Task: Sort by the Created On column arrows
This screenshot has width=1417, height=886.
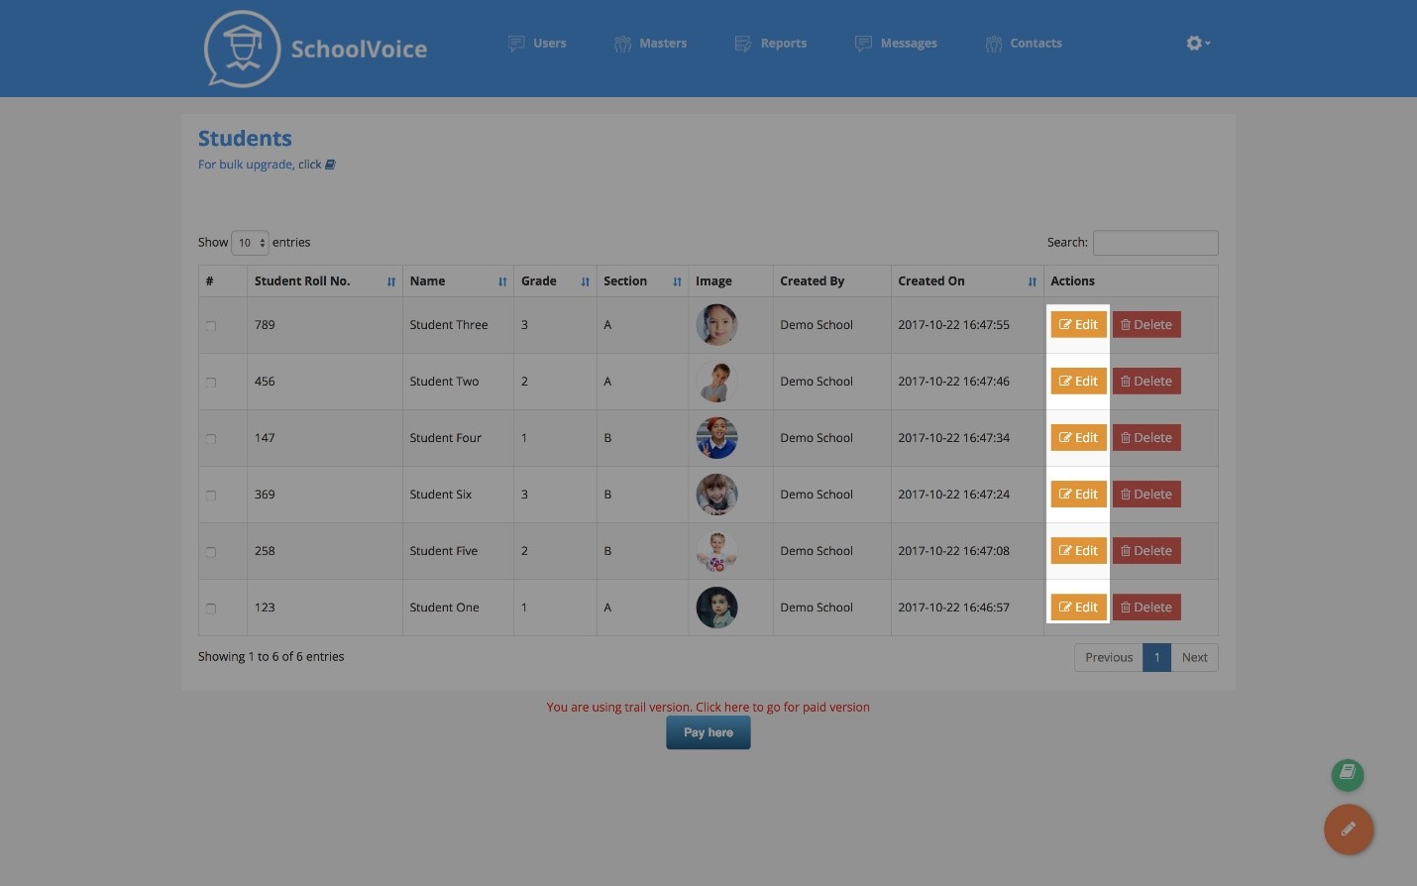Action: [1033, 281]
